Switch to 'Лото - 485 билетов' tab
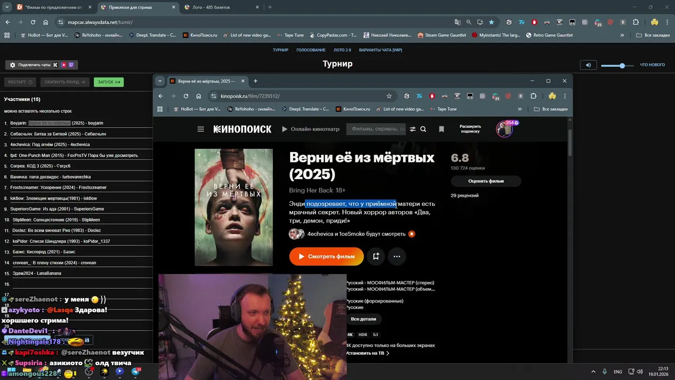This screenshot has width=675, height=380. [x=220, y=7]
